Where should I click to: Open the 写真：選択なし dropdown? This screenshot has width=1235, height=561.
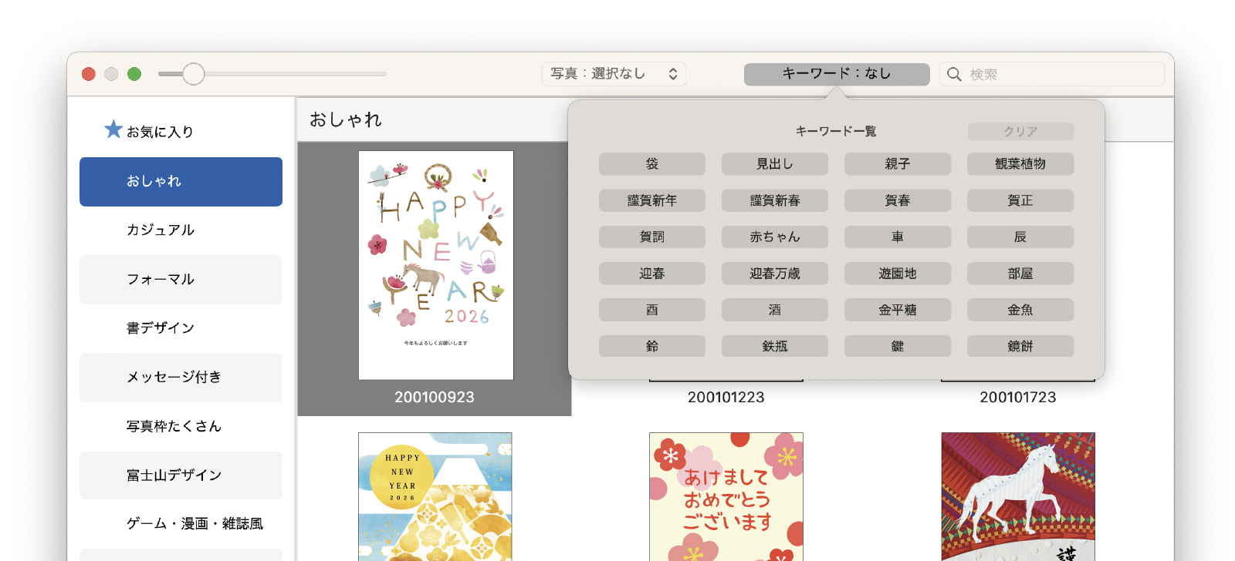pyautogui.click(x=614, y=74)
